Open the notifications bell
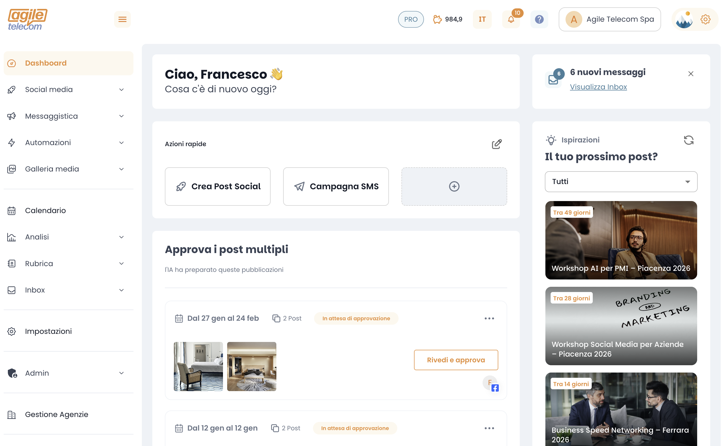This screenshot has height=446, width=727. (511, 19)
